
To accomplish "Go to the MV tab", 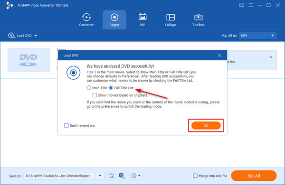I will 142,20.
